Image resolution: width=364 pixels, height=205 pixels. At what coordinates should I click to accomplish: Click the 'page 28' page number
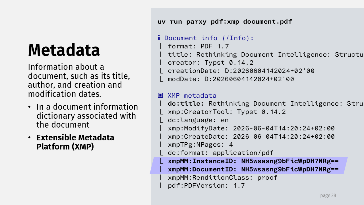point(328,196)
